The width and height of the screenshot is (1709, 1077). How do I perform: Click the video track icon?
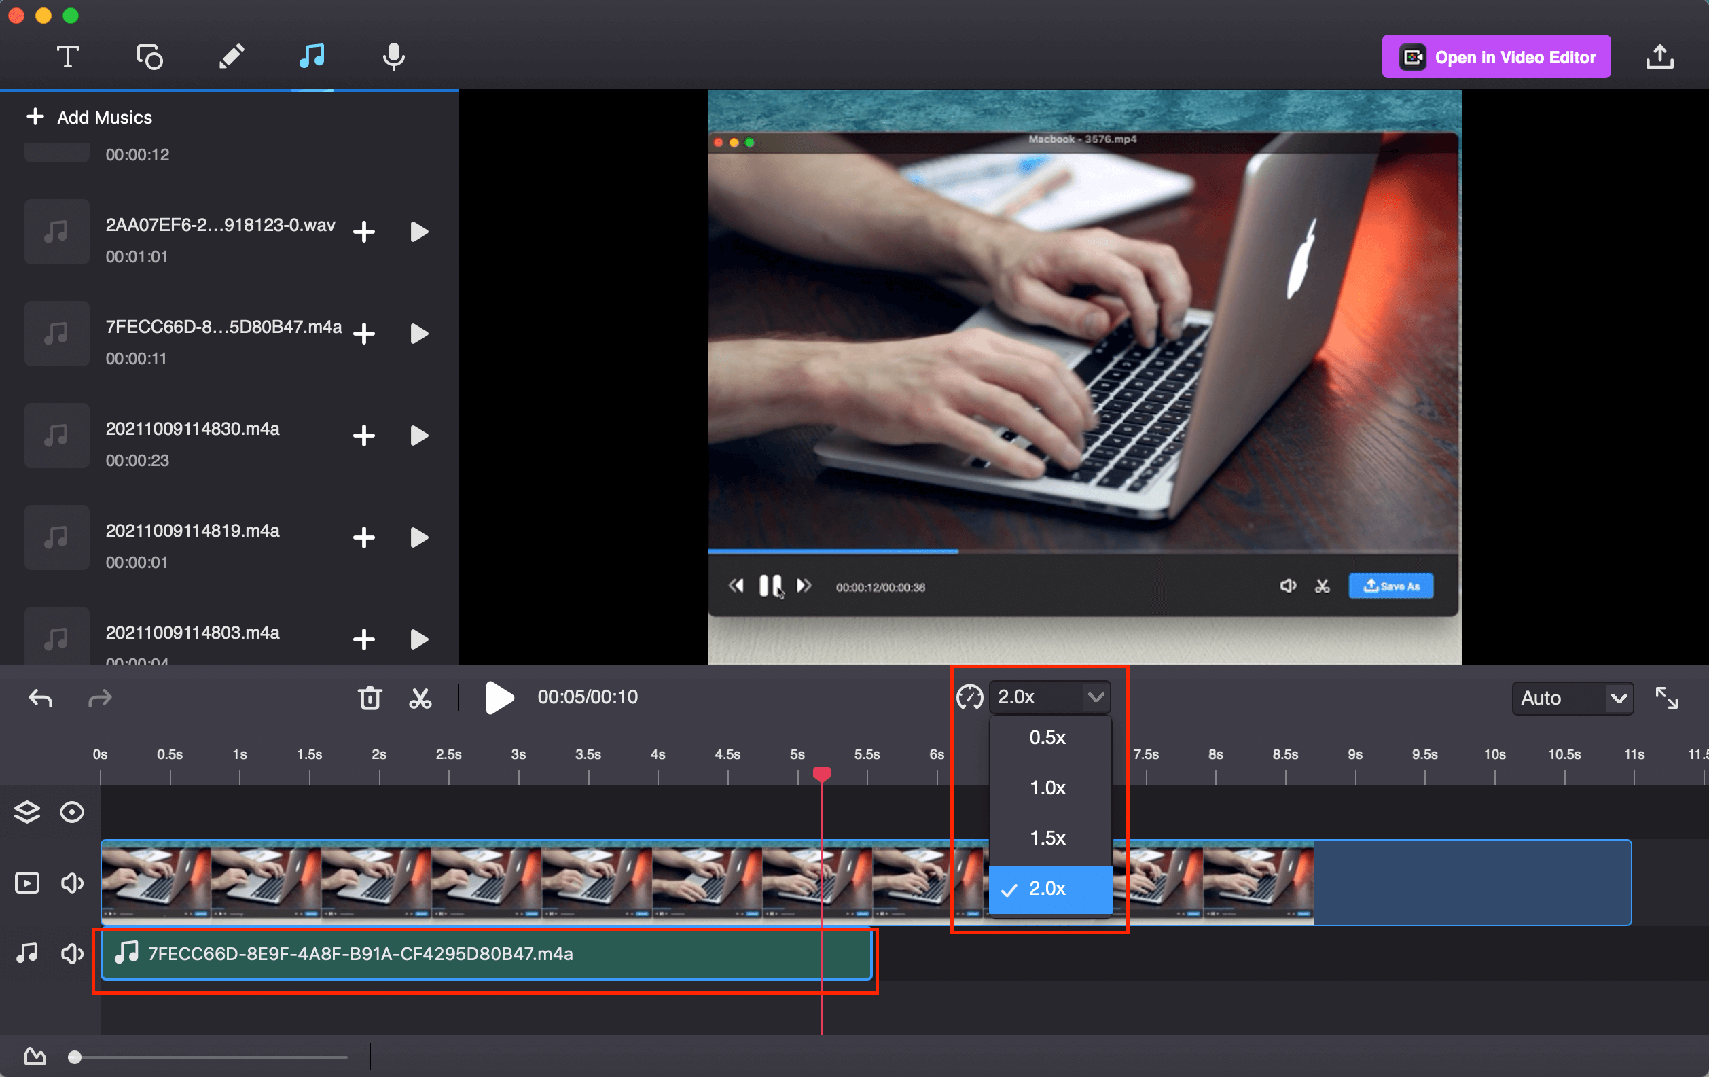click(x=27, y=883)
